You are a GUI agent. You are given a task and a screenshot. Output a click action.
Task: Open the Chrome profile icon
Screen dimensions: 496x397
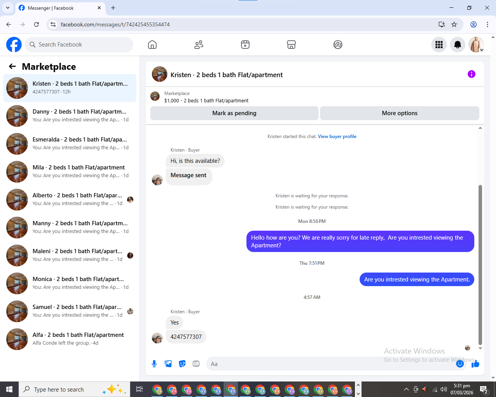474,24
